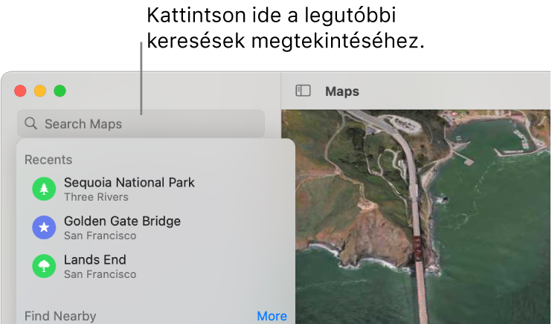Viewport: 552px width, 324px height.
Task: Select the Golden Gate Bridge star icon
Action: (x=44, y=227)
